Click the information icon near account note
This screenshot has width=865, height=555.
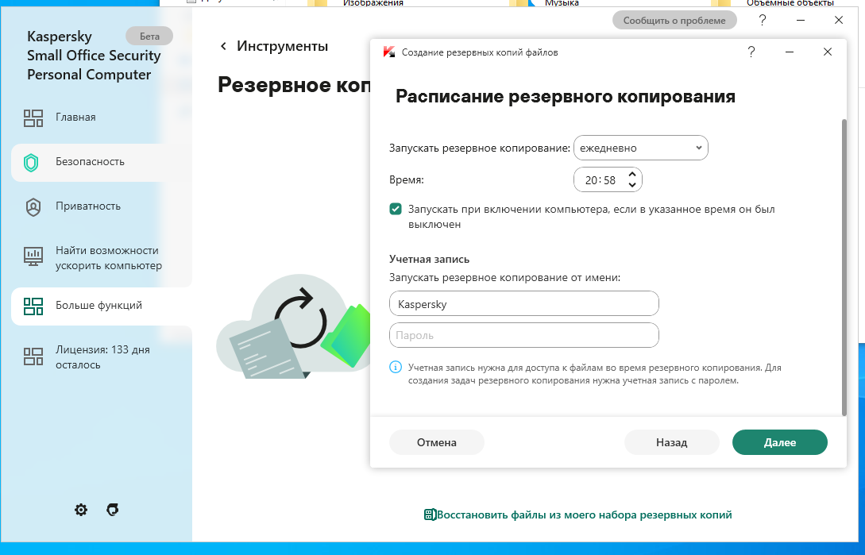pos(396,367)
